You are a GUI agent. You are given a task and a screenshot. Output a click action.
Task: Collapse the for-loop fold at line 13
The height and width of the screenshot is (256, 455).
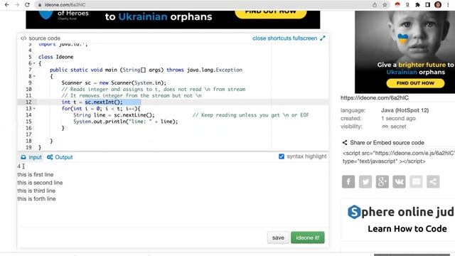point(34,109)
